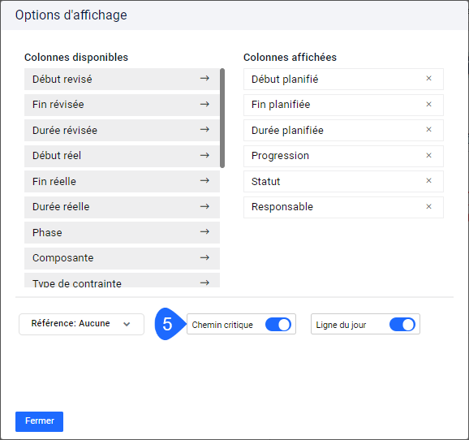469x440 pixels.
Task: Click arrow next to Durée révisée
Action: [204, 130]
